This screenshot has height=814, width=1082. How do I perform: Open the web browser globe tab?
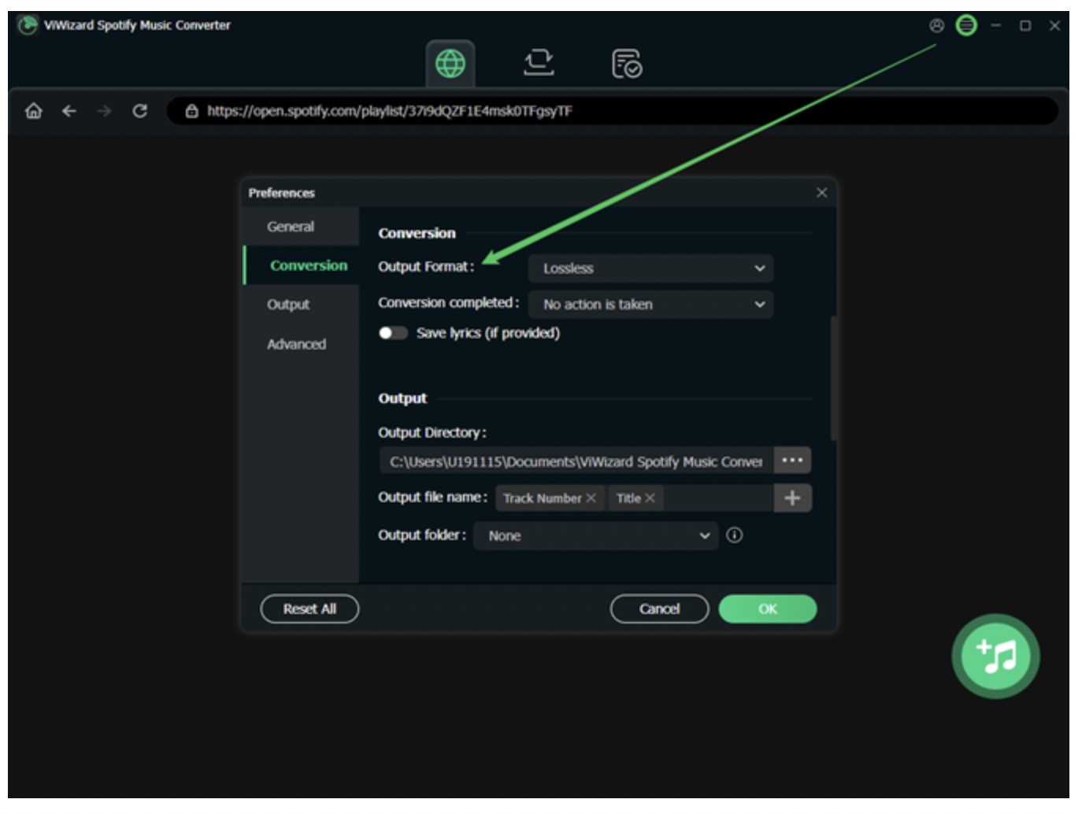coord(450,63)
